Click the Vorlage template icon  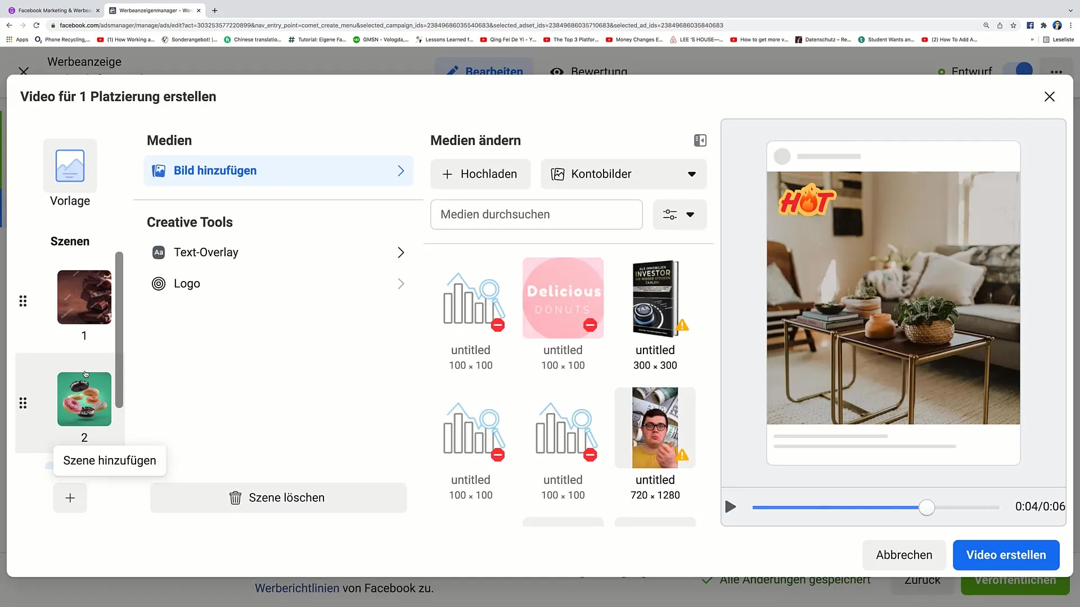point(70,166)
